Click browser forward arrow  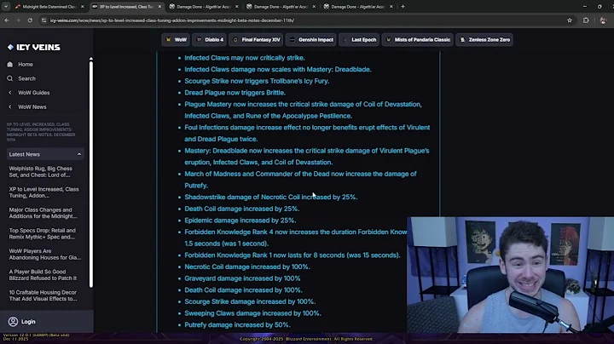point(18,20)
